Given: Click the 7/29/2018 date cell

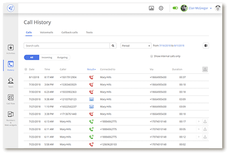Looking at the screenshot, I should (35, 99).
